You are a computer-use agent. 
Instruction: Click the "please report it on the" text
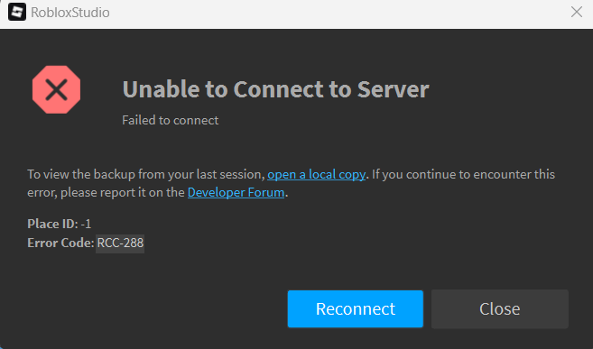point(123,192)
